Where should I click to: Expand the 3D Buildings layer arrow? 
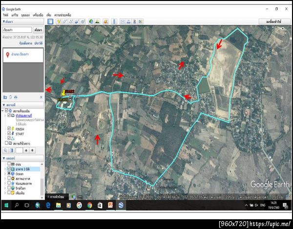click(5, 169)
